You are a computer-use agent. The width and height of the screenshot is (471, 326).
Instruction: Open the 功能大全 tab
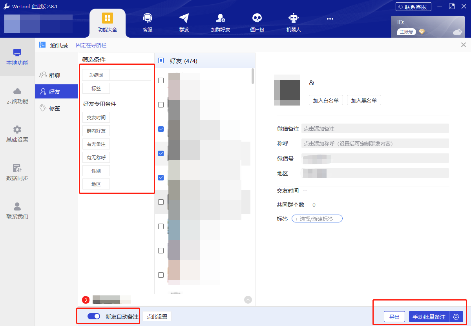pos(108,23)
